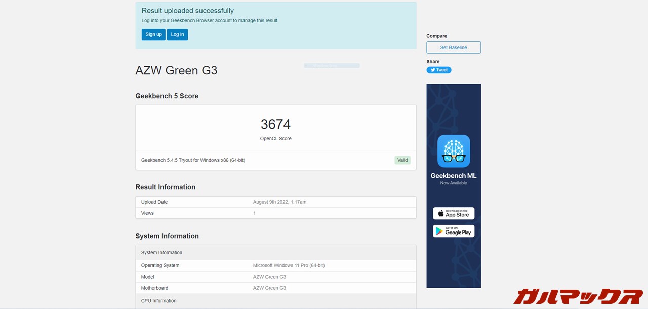Viewport: 648px width, 309px height.
Task: Click the Motherboard row in System Information
Action: [275, 288]
